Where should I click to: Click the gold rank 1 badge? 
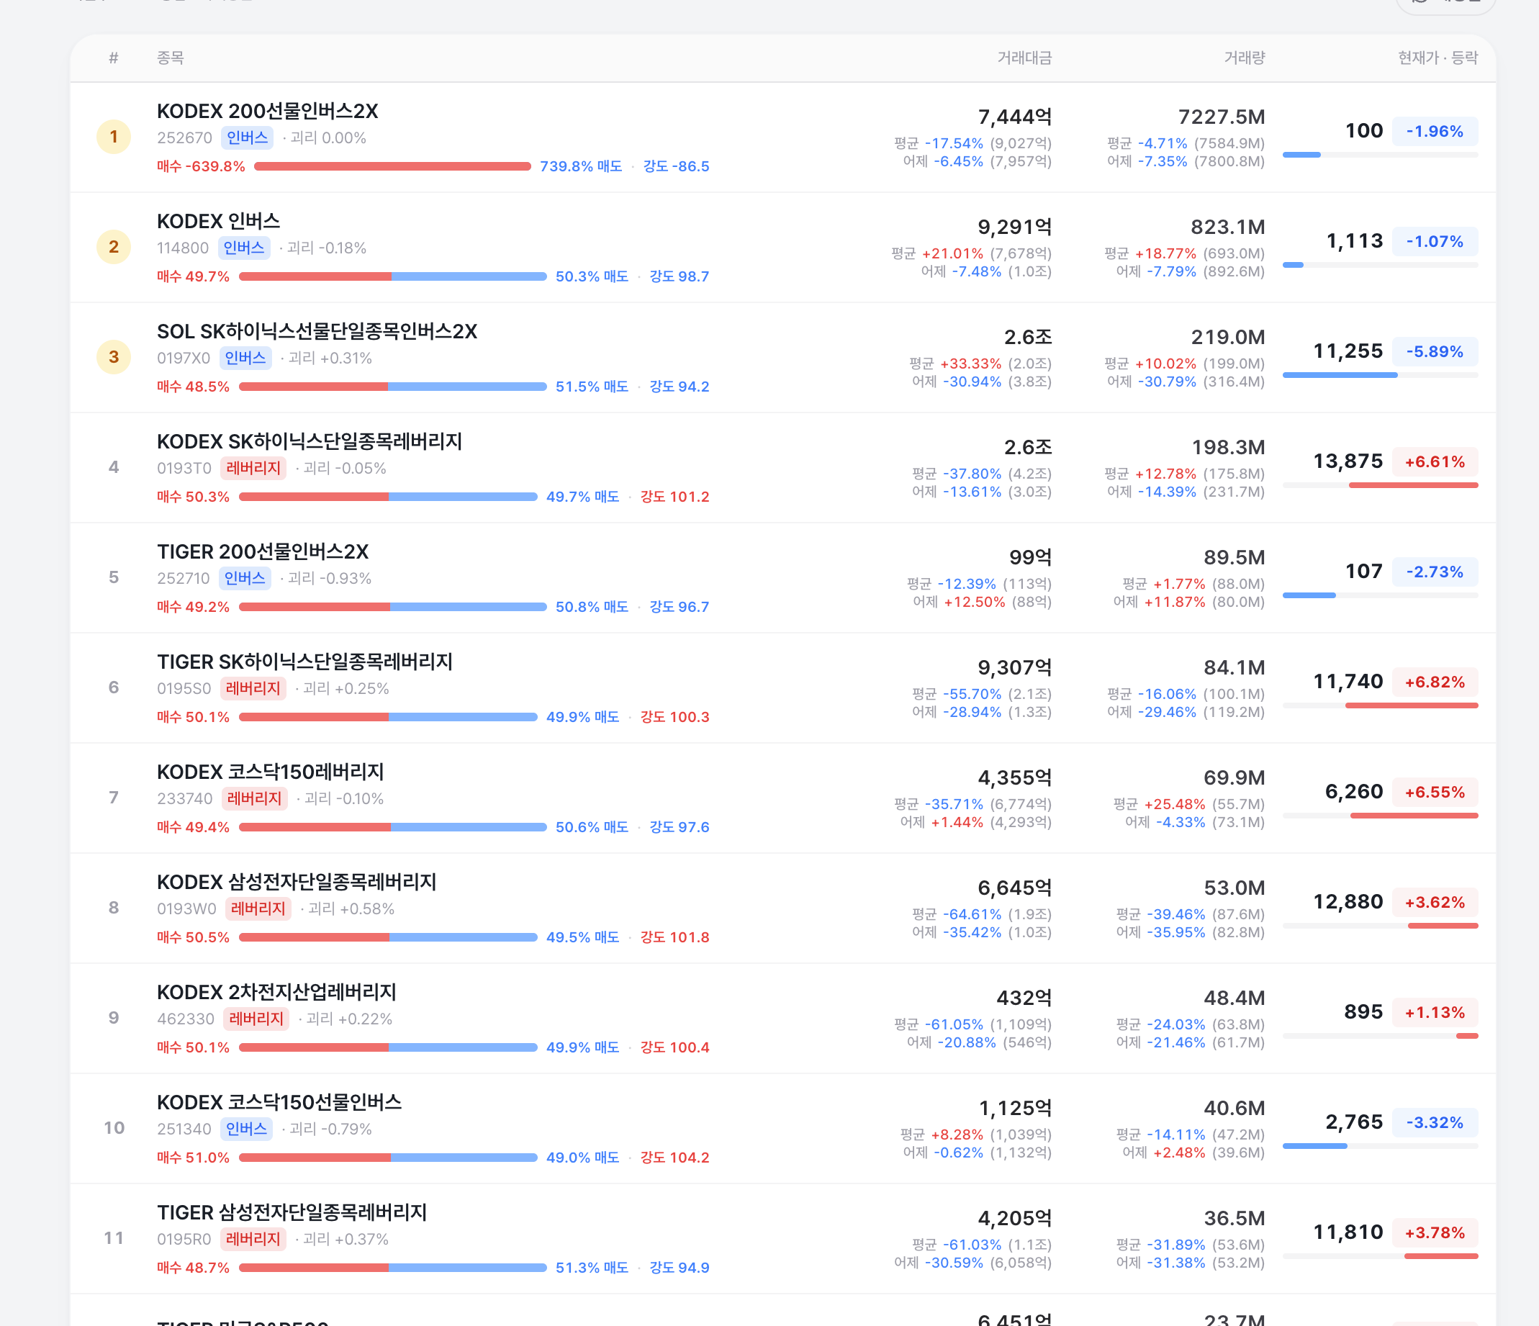[114, 137]
